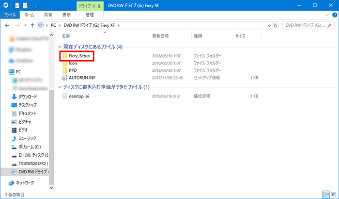
Task: Switch to the 表示 tab
Action: (66, 15)
